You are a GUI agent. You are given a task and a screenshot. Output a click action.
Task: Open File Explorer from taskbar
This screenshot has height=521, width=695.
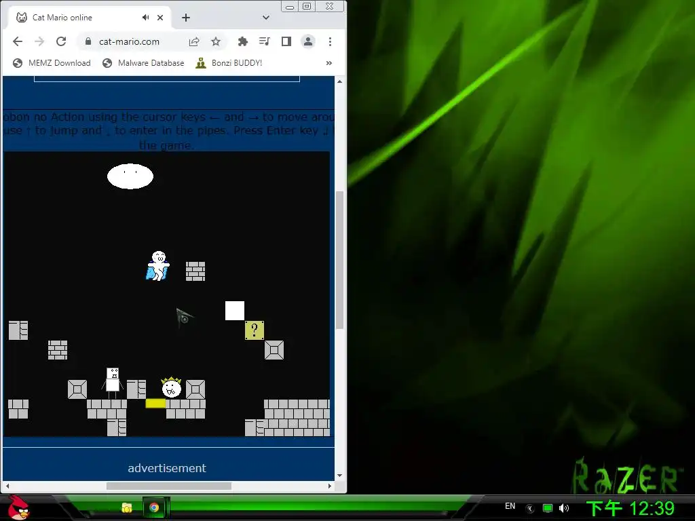[127, 507]
